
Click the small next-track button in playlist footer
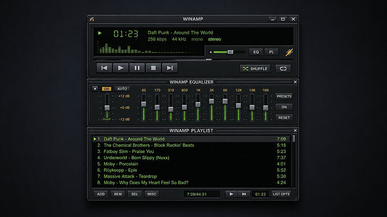pyautogui.click(x=244, y=194)
